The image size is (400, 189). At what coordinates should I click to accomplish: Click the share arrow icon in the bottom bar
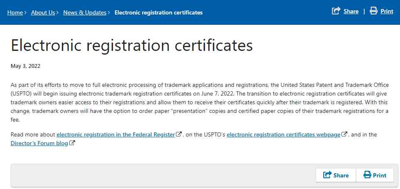coord(327,175)
